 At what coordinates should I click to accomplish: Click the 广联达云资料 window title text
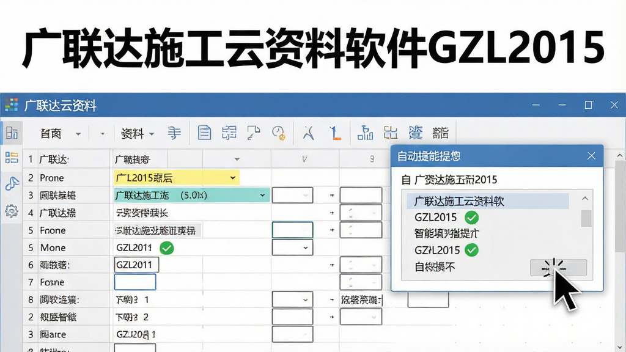[61, 105]
